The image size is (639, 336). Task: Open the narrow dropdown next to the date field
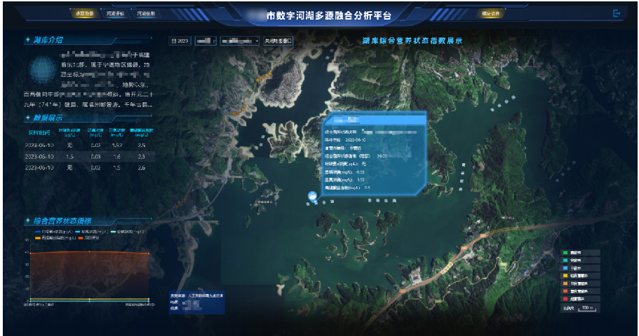206,41
